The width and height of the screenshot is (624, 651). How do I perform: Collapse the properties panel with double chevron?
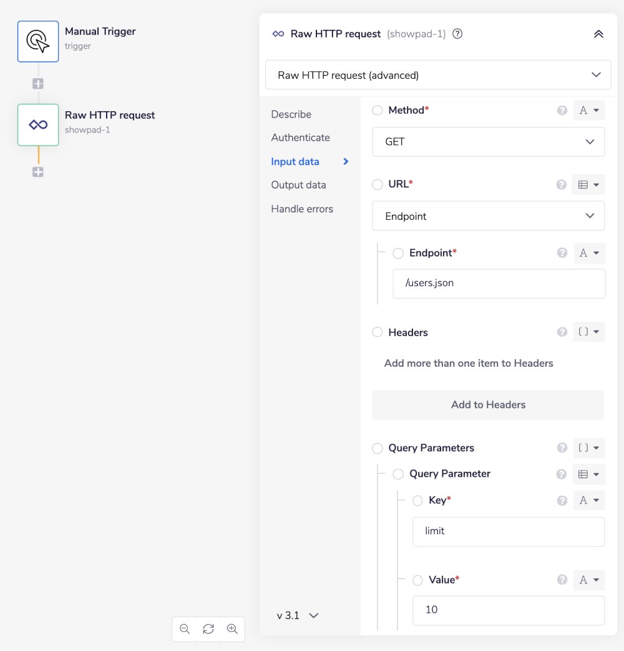tap(598, 34)
